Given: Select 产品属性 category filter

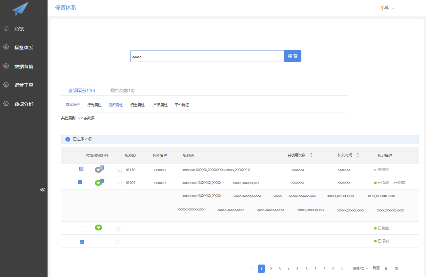Looking at the screenshot, I should click(160, 105).
